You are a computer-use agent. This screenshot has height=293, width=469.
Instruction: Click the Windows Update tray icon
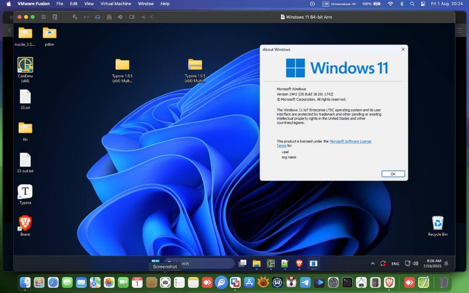[x=383, y=263]
